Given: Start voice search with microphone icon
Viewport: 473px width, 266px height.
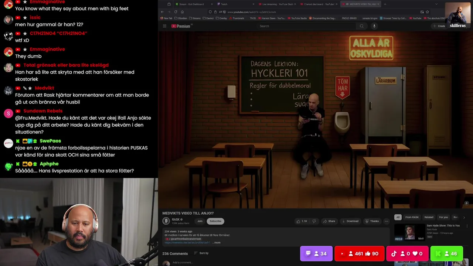Looking at the screenshot, I should (374, 26).
